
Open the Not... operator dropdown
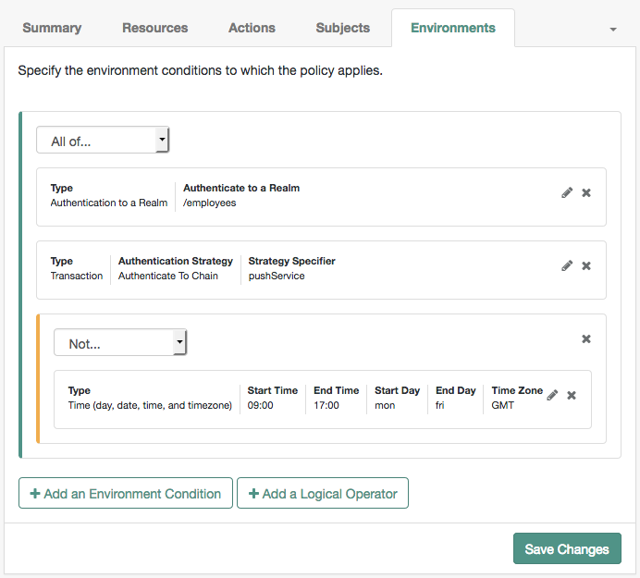click(120, 342)
